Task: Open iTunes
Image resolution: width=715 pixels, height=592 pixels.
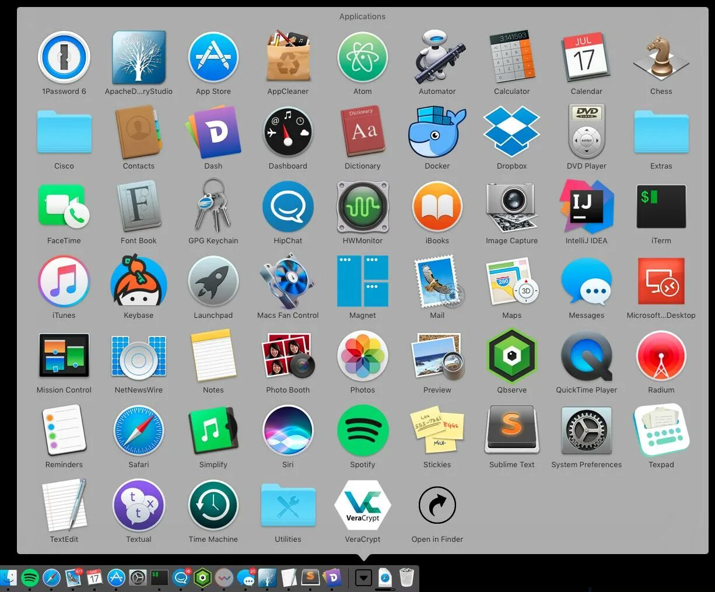Action: coord(64,282)
